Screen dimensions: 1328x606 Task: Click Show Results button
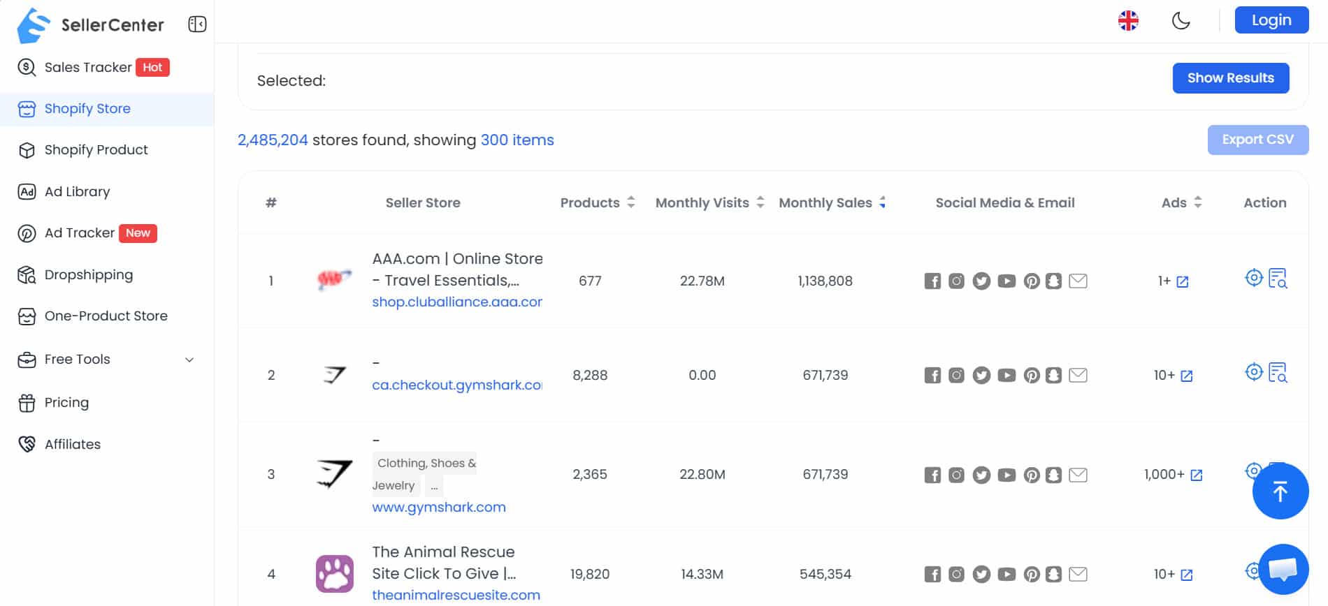click(1230, 78)
